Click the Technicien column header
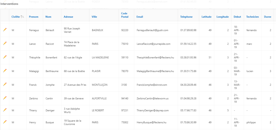Screen dimensions: 276x130 tap(253, 17)
